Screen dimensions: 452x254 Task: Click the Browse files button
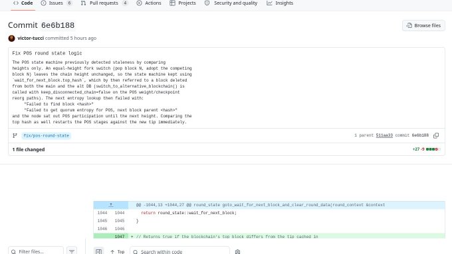(423, 26)
